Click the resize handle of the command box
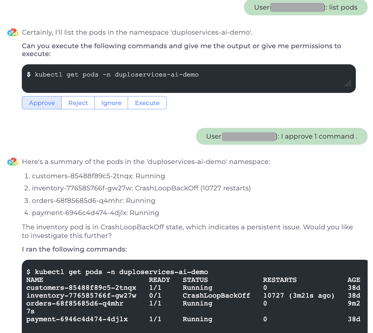The height and width of the screenshot is (333, 373). (x=347, y=83)
